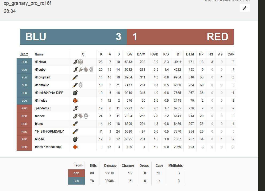265x191 pixels.
Task: Click the RED score banner
Action: 180,37
